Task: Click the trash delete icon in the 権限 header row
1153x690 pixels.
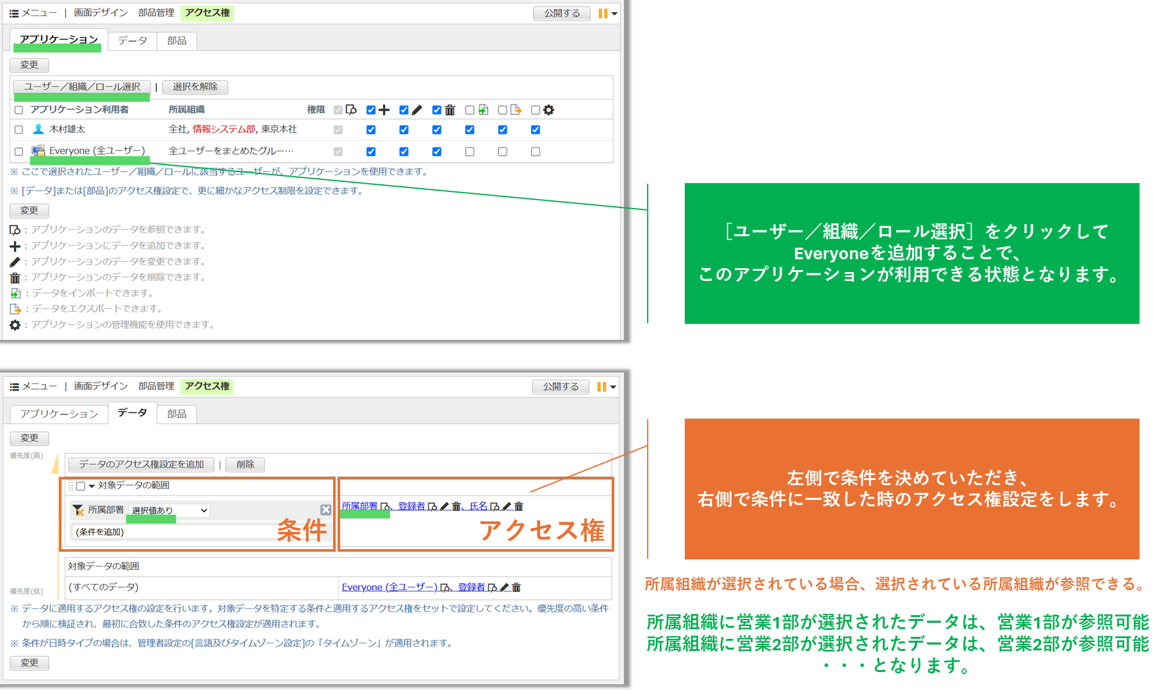Action: tap(450, 110)
